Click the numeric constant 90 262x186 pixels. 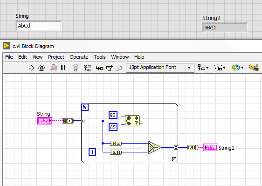[113, 115]
